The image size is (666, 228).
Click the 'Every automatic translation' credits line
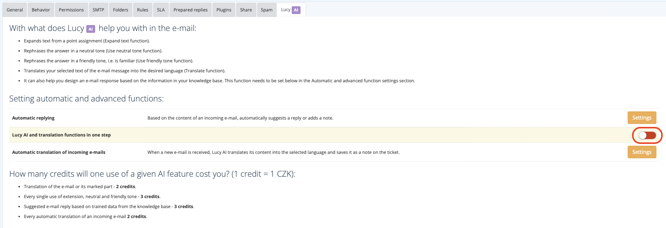coord(86,217)
